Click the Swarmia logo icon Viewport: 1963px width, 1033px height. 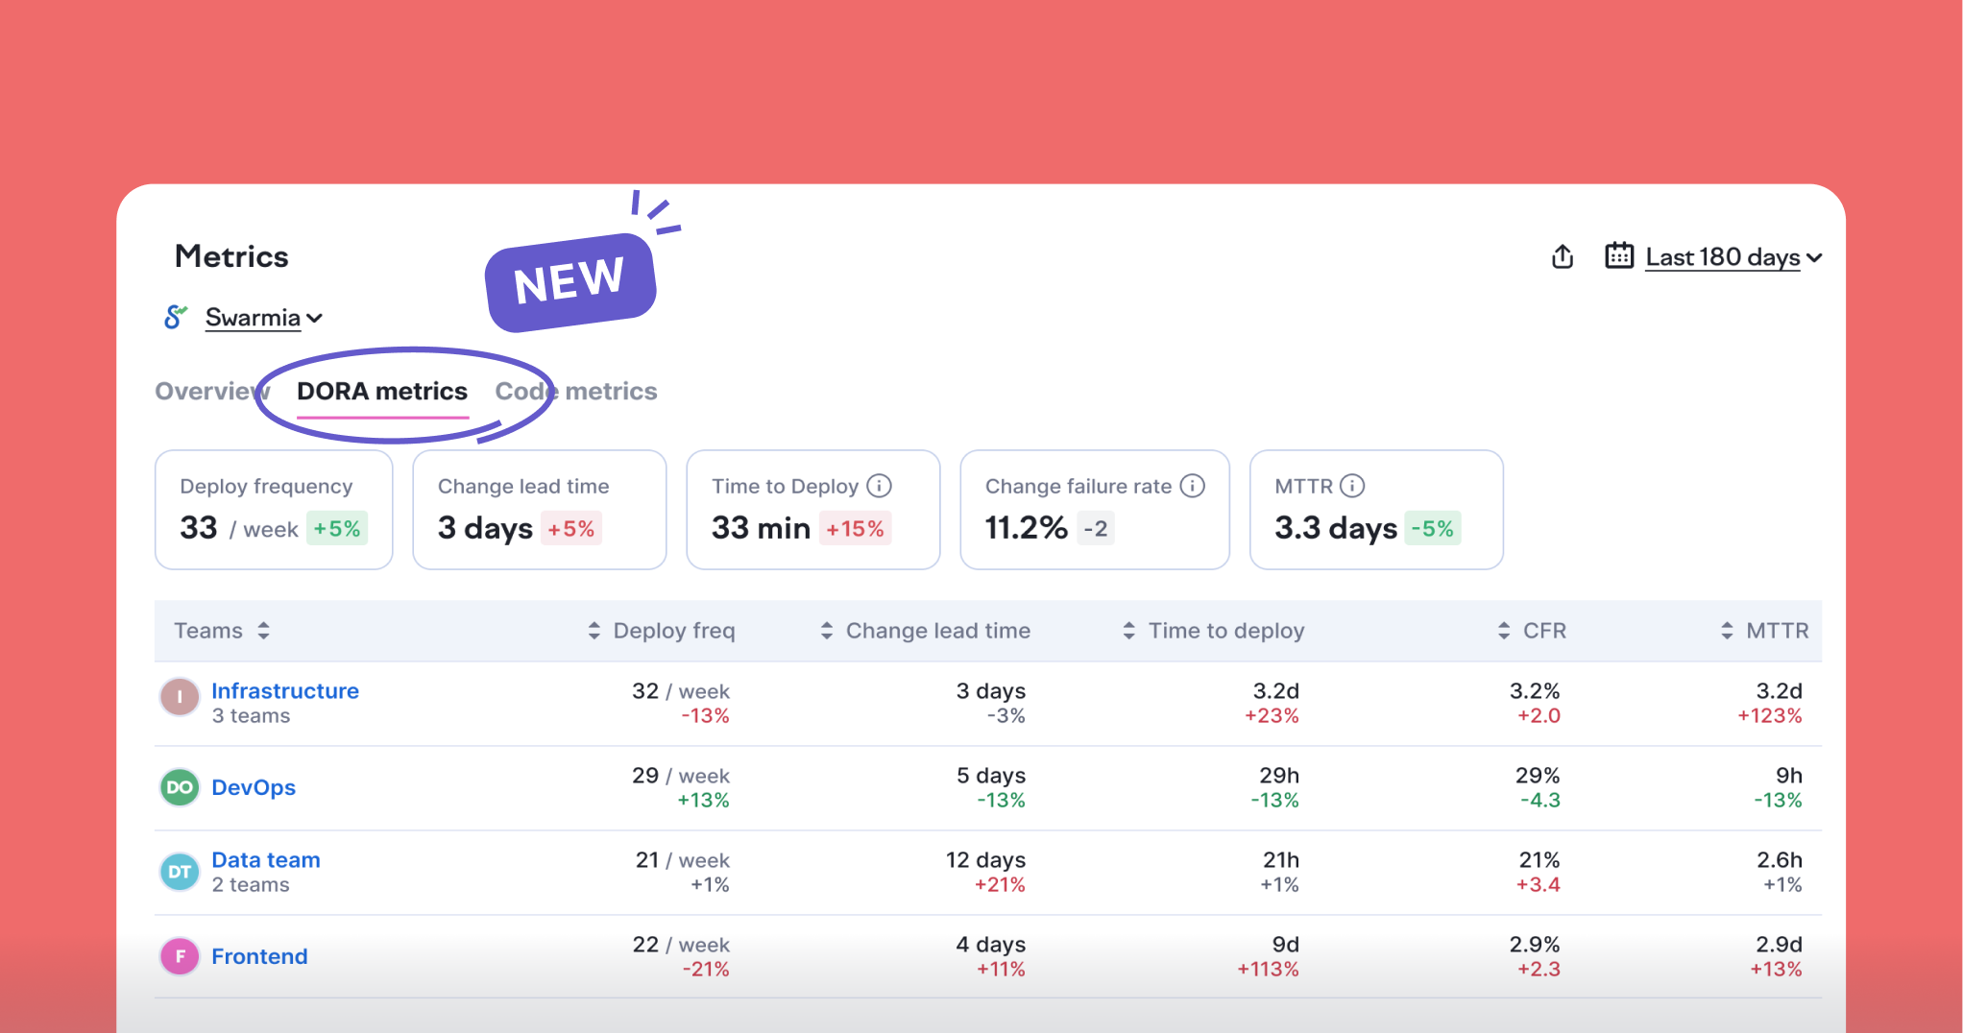(x=175, y=317)
